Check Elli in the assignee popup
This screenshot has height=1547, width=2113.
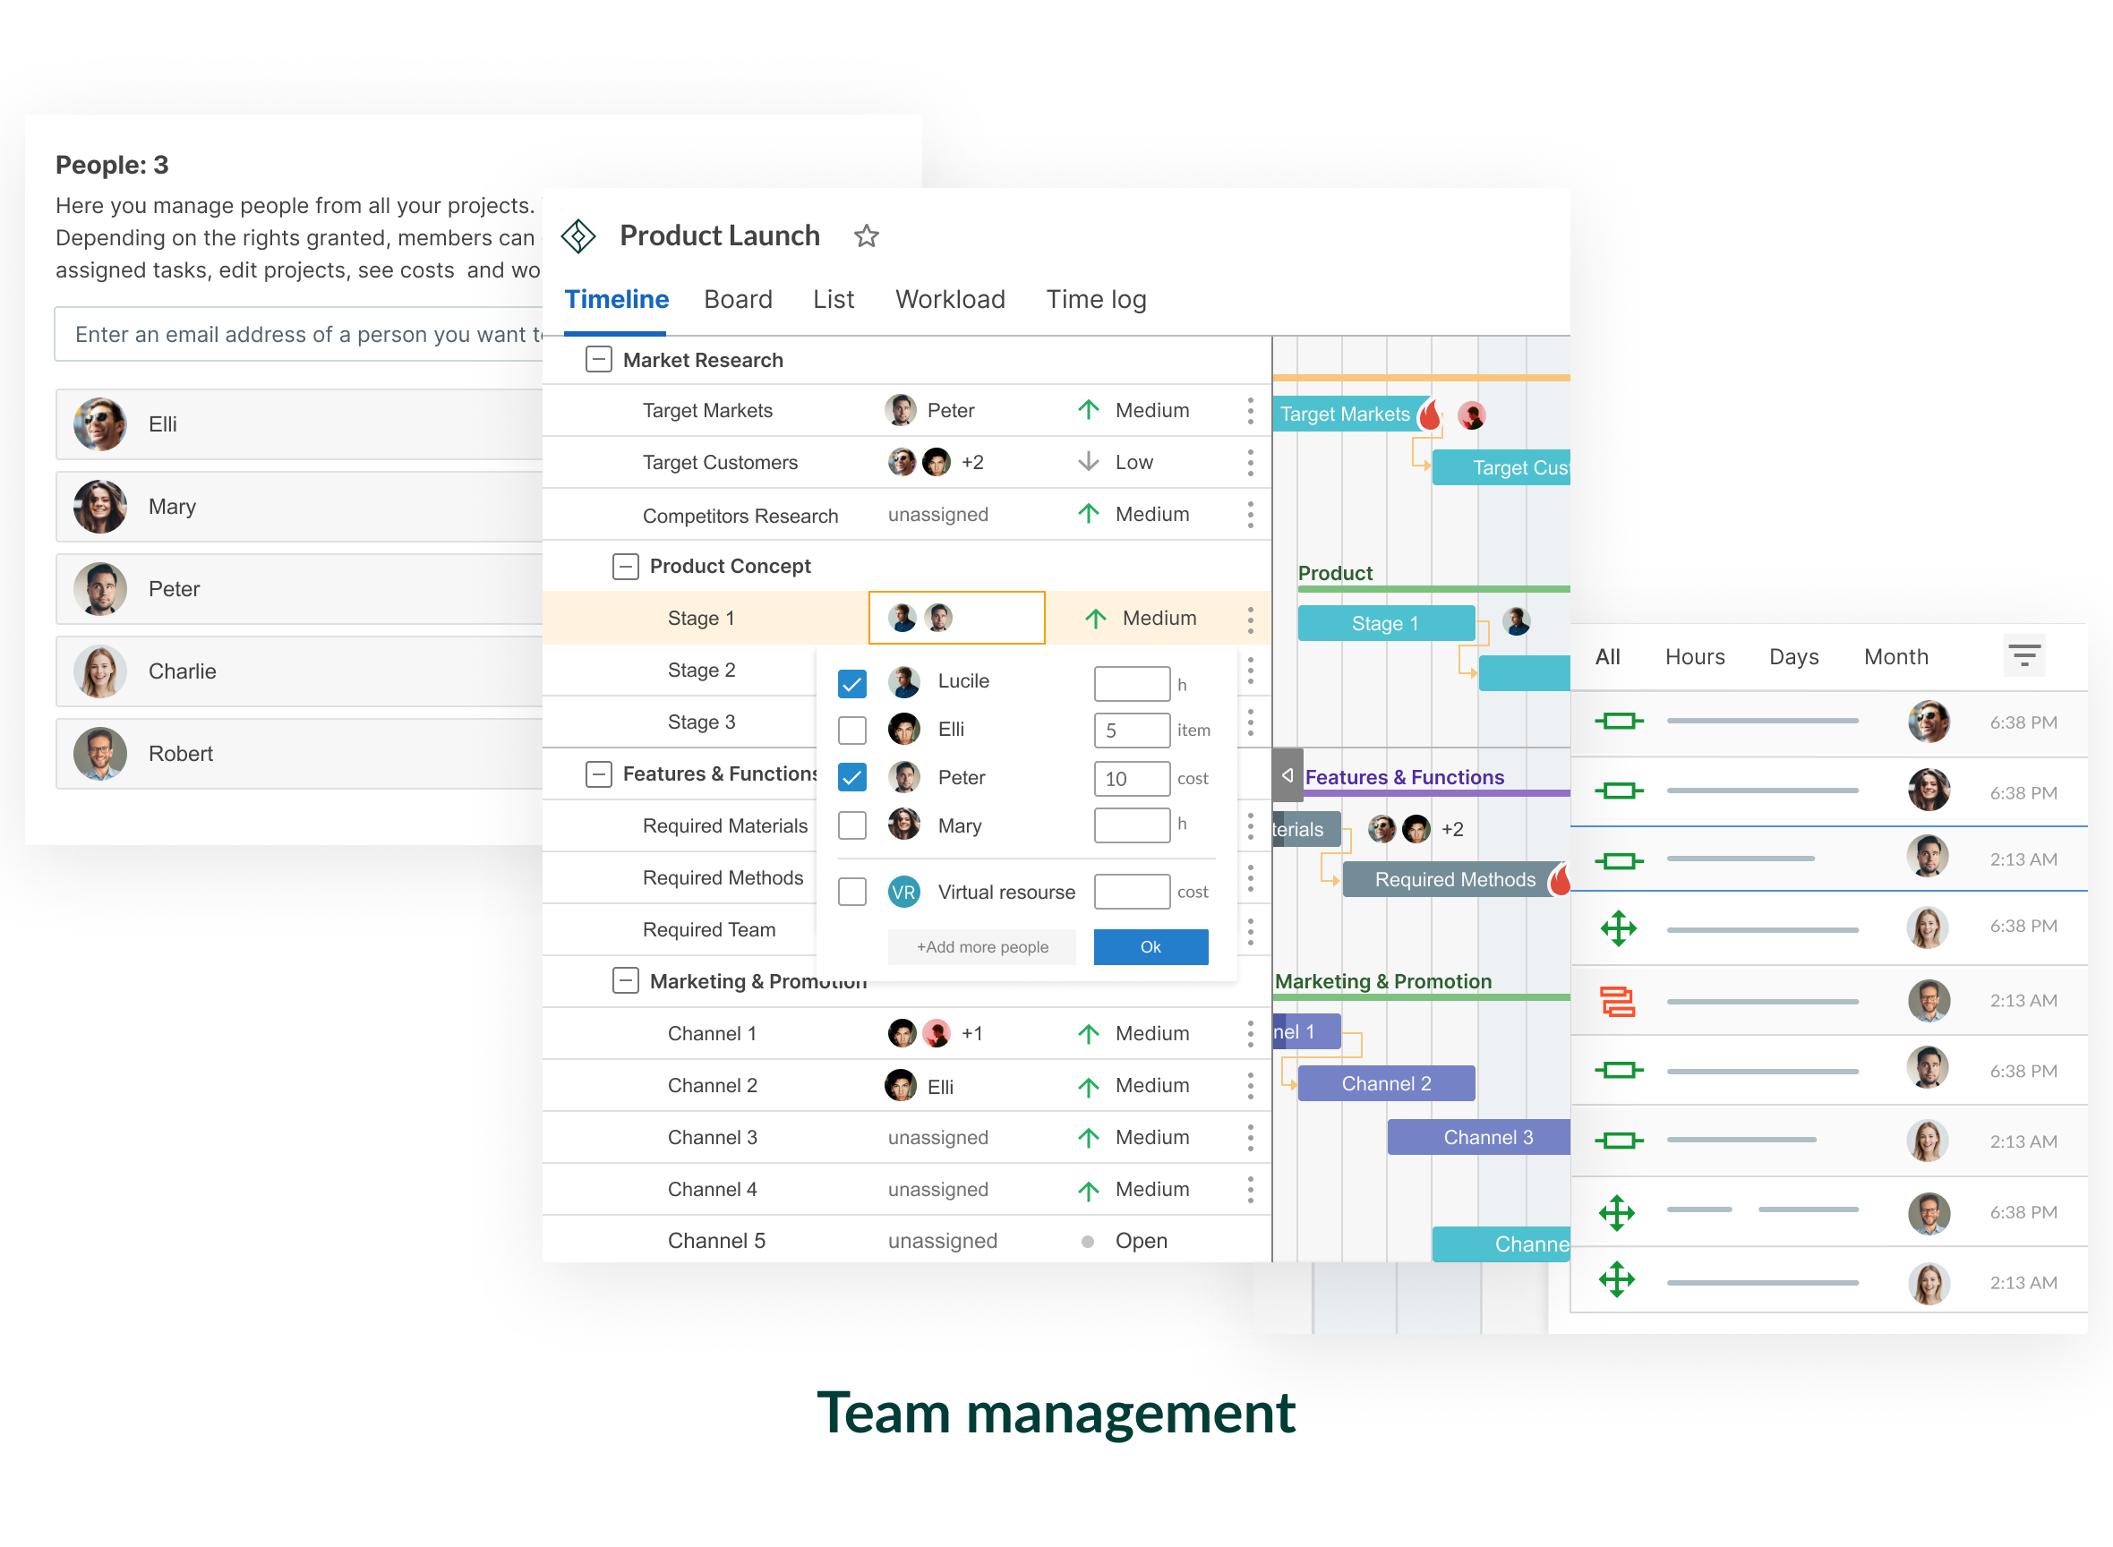(x=852, y=730)
